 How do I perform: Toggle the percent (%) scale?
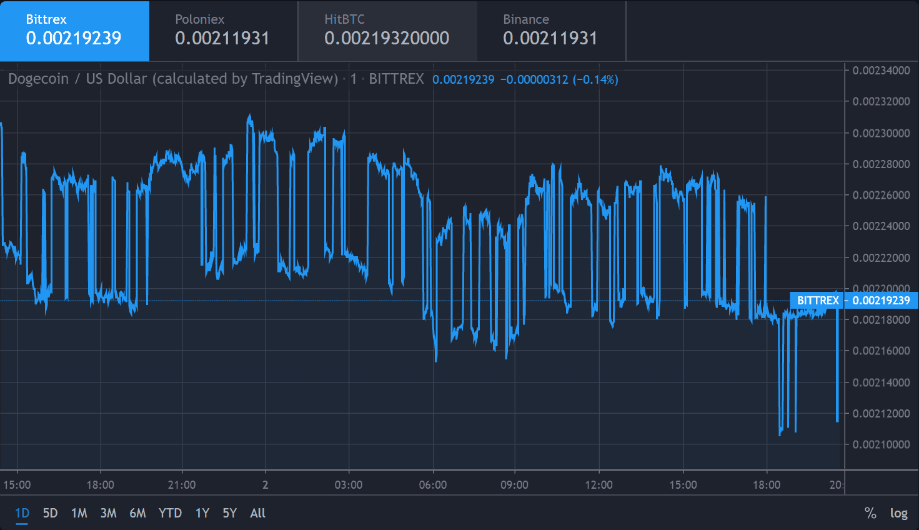click(870, 513)
